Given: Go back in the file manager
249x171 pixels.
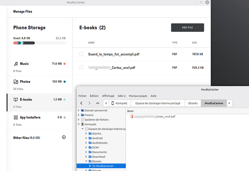Looking at the screenshot, I should (x=81, y=103).
